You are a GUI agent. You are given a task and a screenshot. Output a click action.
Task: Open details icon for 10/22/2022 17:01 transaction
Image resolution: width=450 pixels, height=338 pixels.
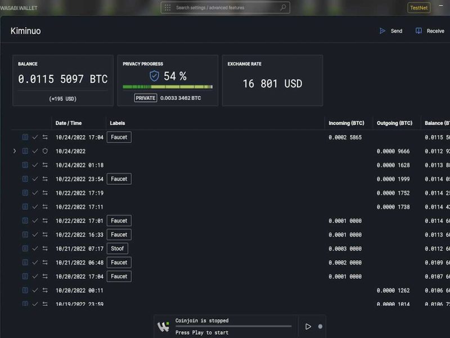(25, 221)
